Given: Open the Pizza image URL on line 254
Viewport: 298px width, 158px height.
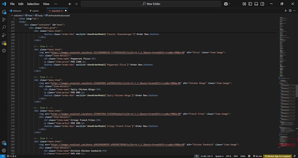Looking at the screenshot, I should pyautogui.click(x=117, y=53).
